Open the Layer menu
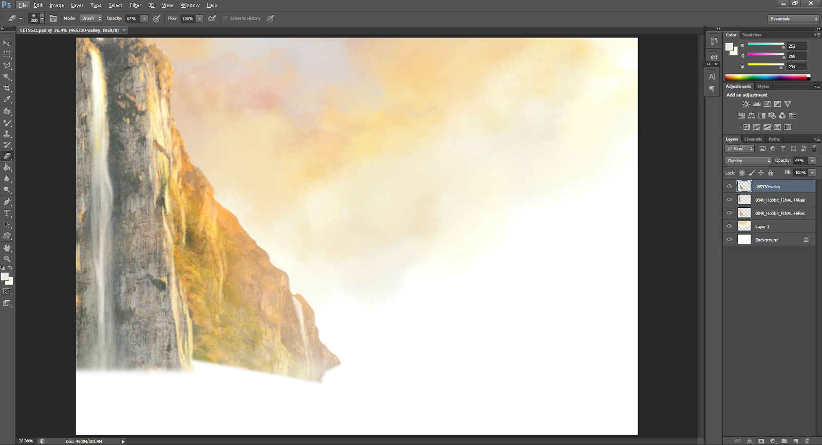Screen dimensions: 822x445 point(77,5)
